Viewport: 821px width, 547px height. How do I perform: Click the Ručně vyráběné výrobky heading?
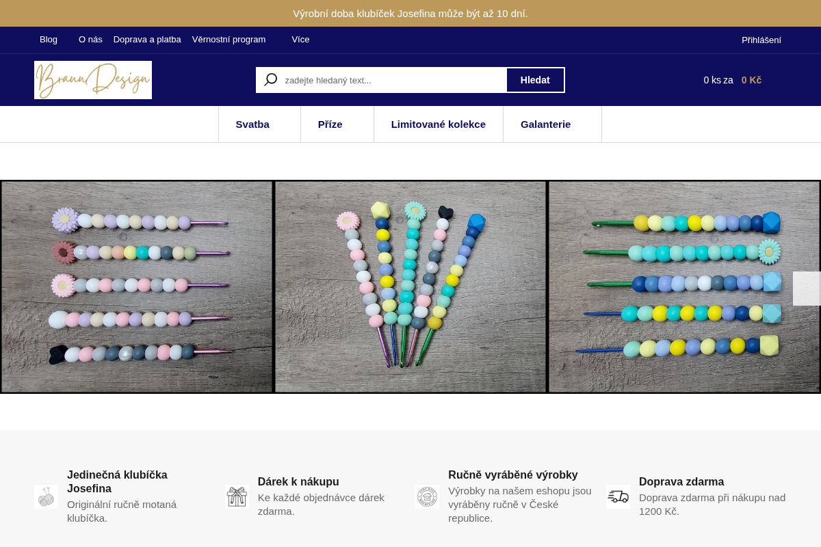coord(513,475)
